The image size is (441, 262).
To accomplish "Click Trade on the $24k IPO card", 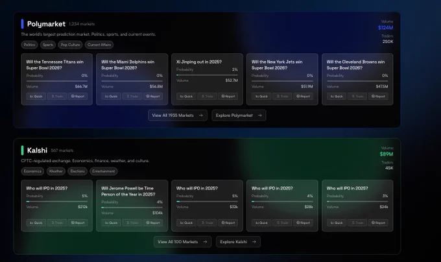I will (357, 222).
